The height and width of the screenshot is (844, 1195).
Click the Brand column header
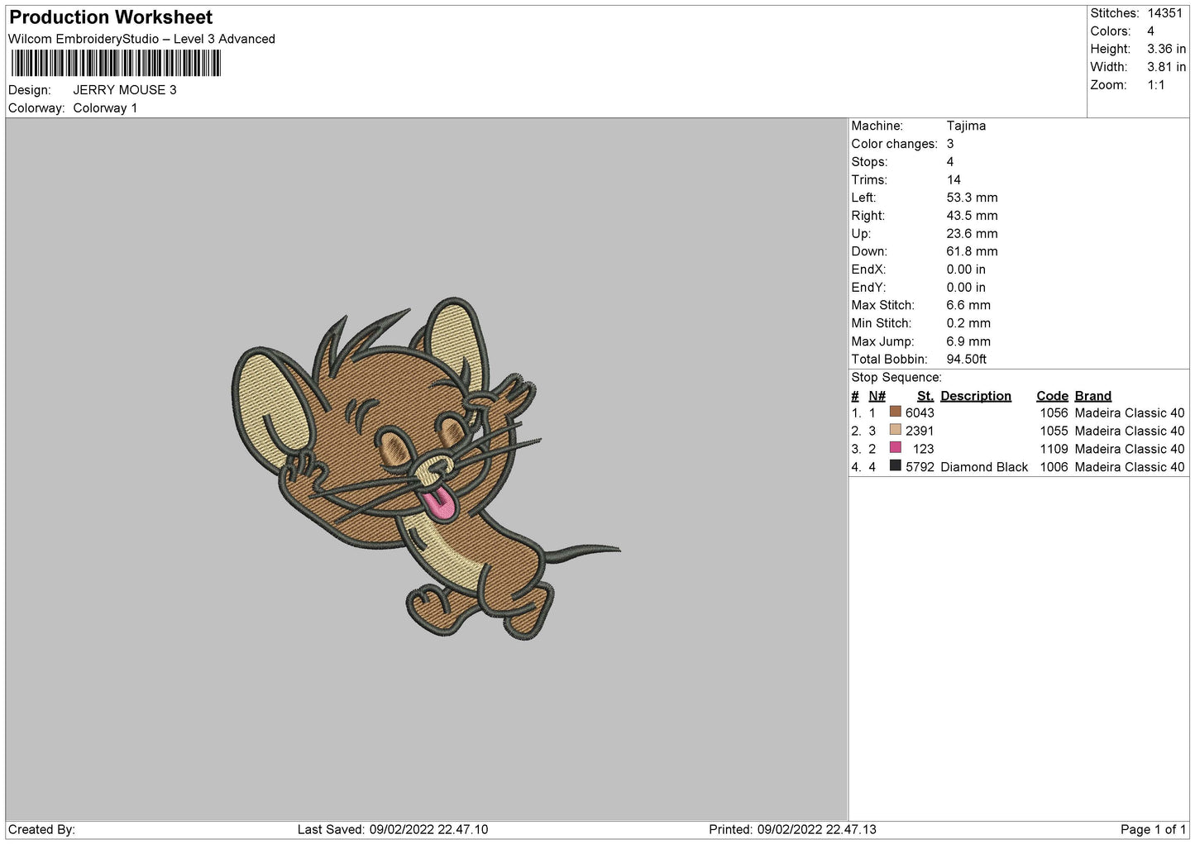[x=1093, y=396]
